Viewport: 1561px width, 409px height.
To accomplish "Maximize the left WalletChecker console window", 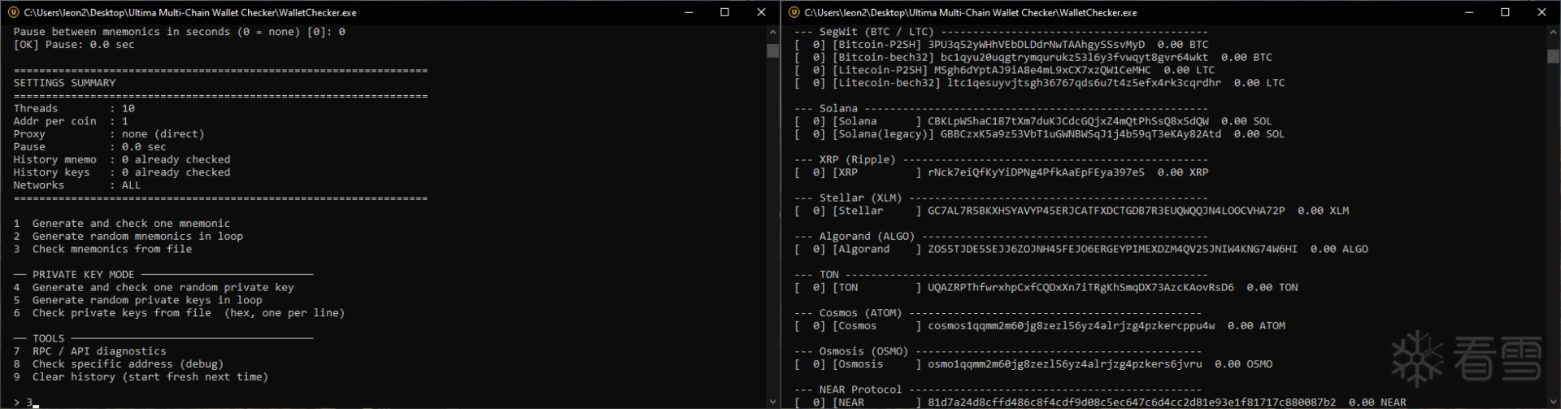I will pyautogui.click(x=725, y=12).
